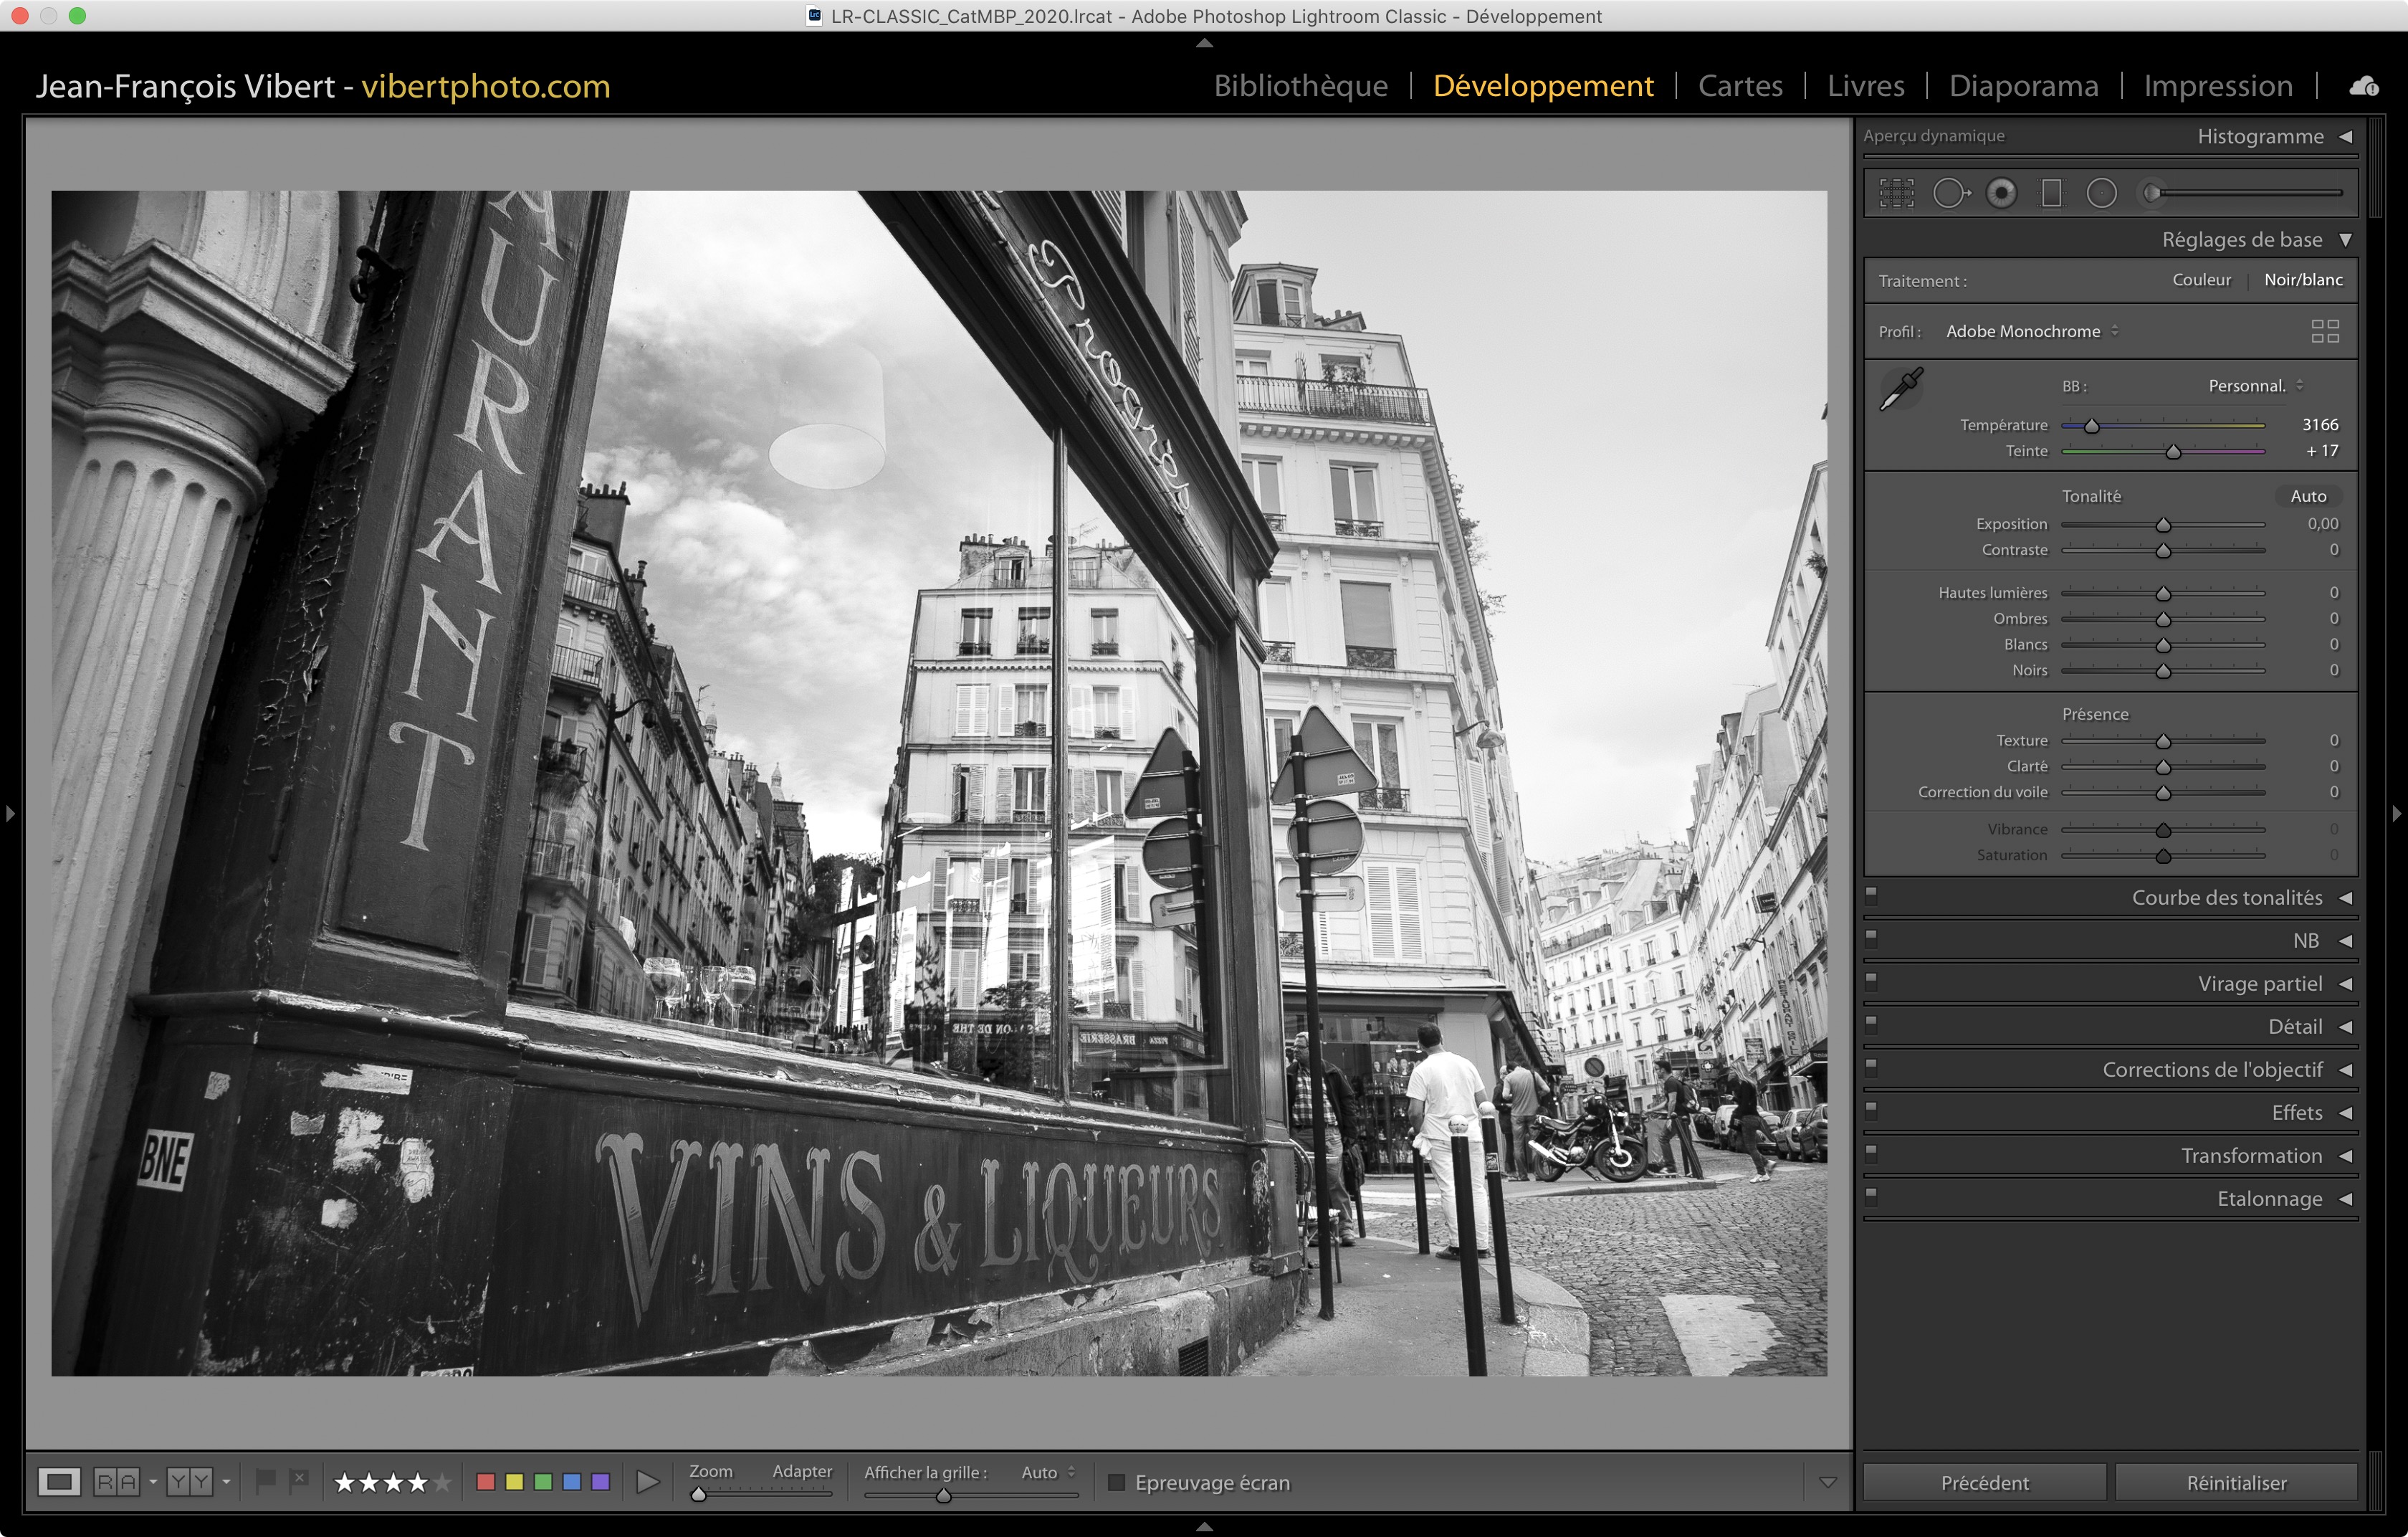The width and height of the screenshot is (2408, 1537).
Task: Toggle the Courbe des tonalités panel switch
Action: pos(1871,895)
